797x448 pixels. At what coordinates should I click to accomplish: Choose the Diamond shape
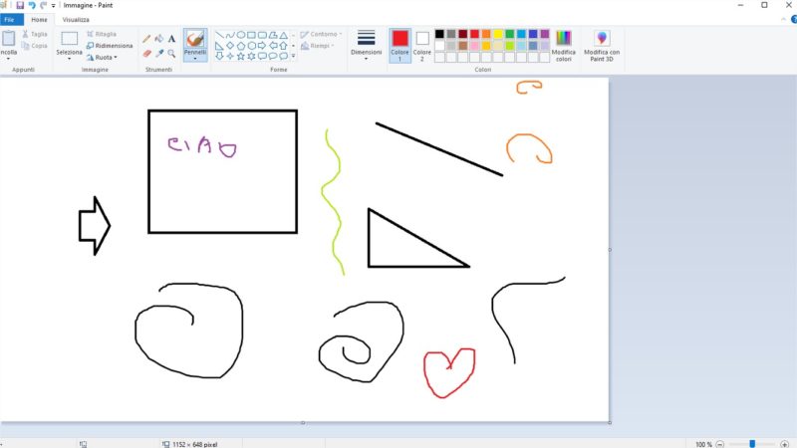pos(230,46)
